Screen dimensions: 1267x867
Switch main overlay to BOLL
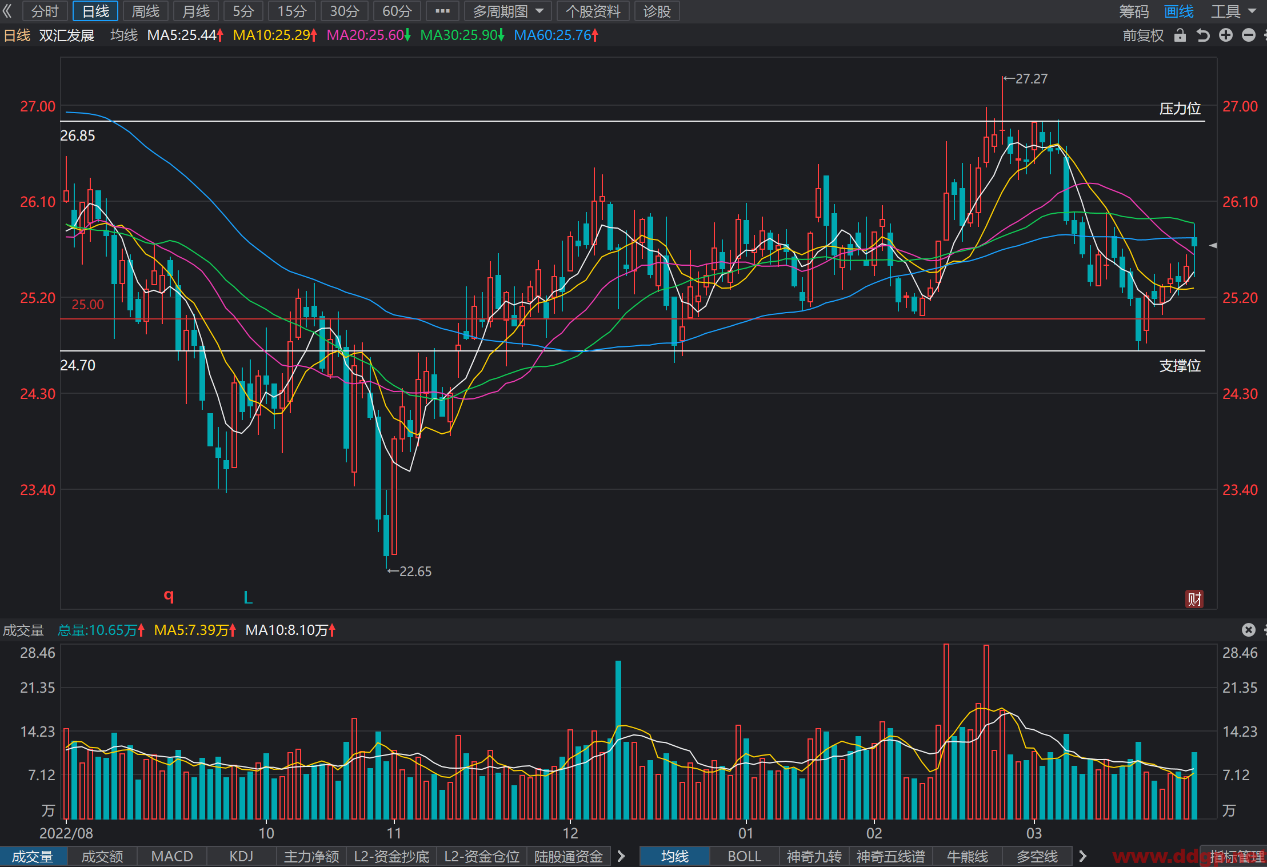point(745,856)
